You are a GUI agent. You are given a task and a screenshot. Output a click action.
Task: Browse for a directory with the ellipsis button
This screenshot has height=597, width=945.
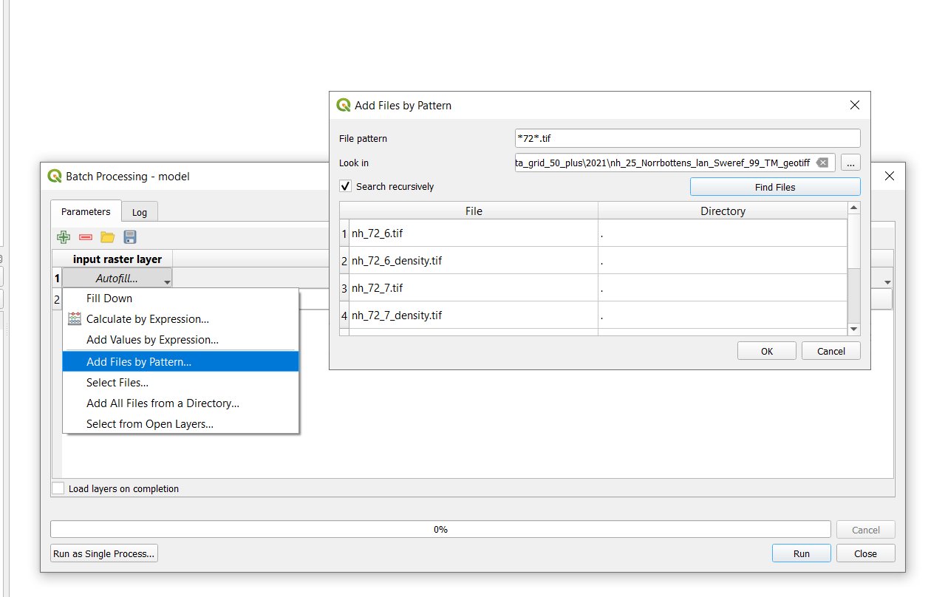[x=850, y=162]
